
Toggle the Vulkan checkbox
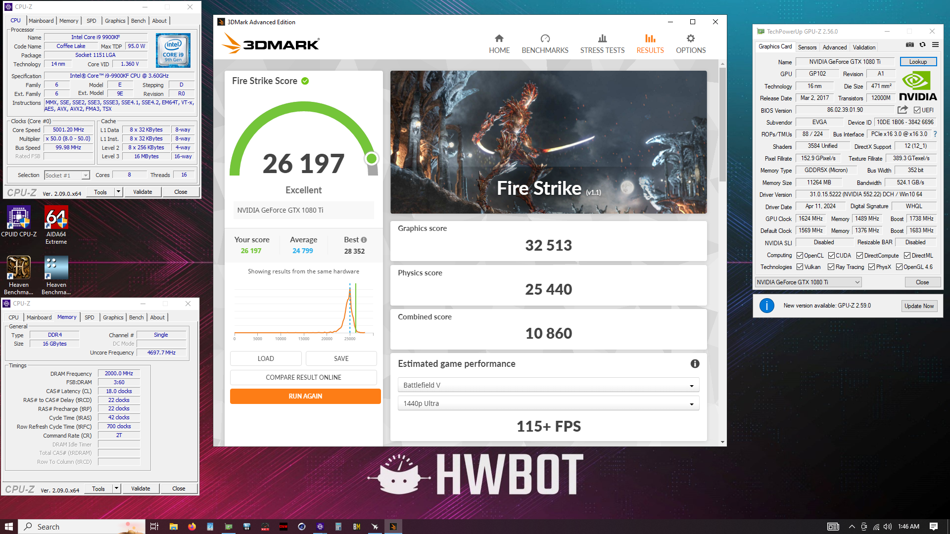point(800,267)
